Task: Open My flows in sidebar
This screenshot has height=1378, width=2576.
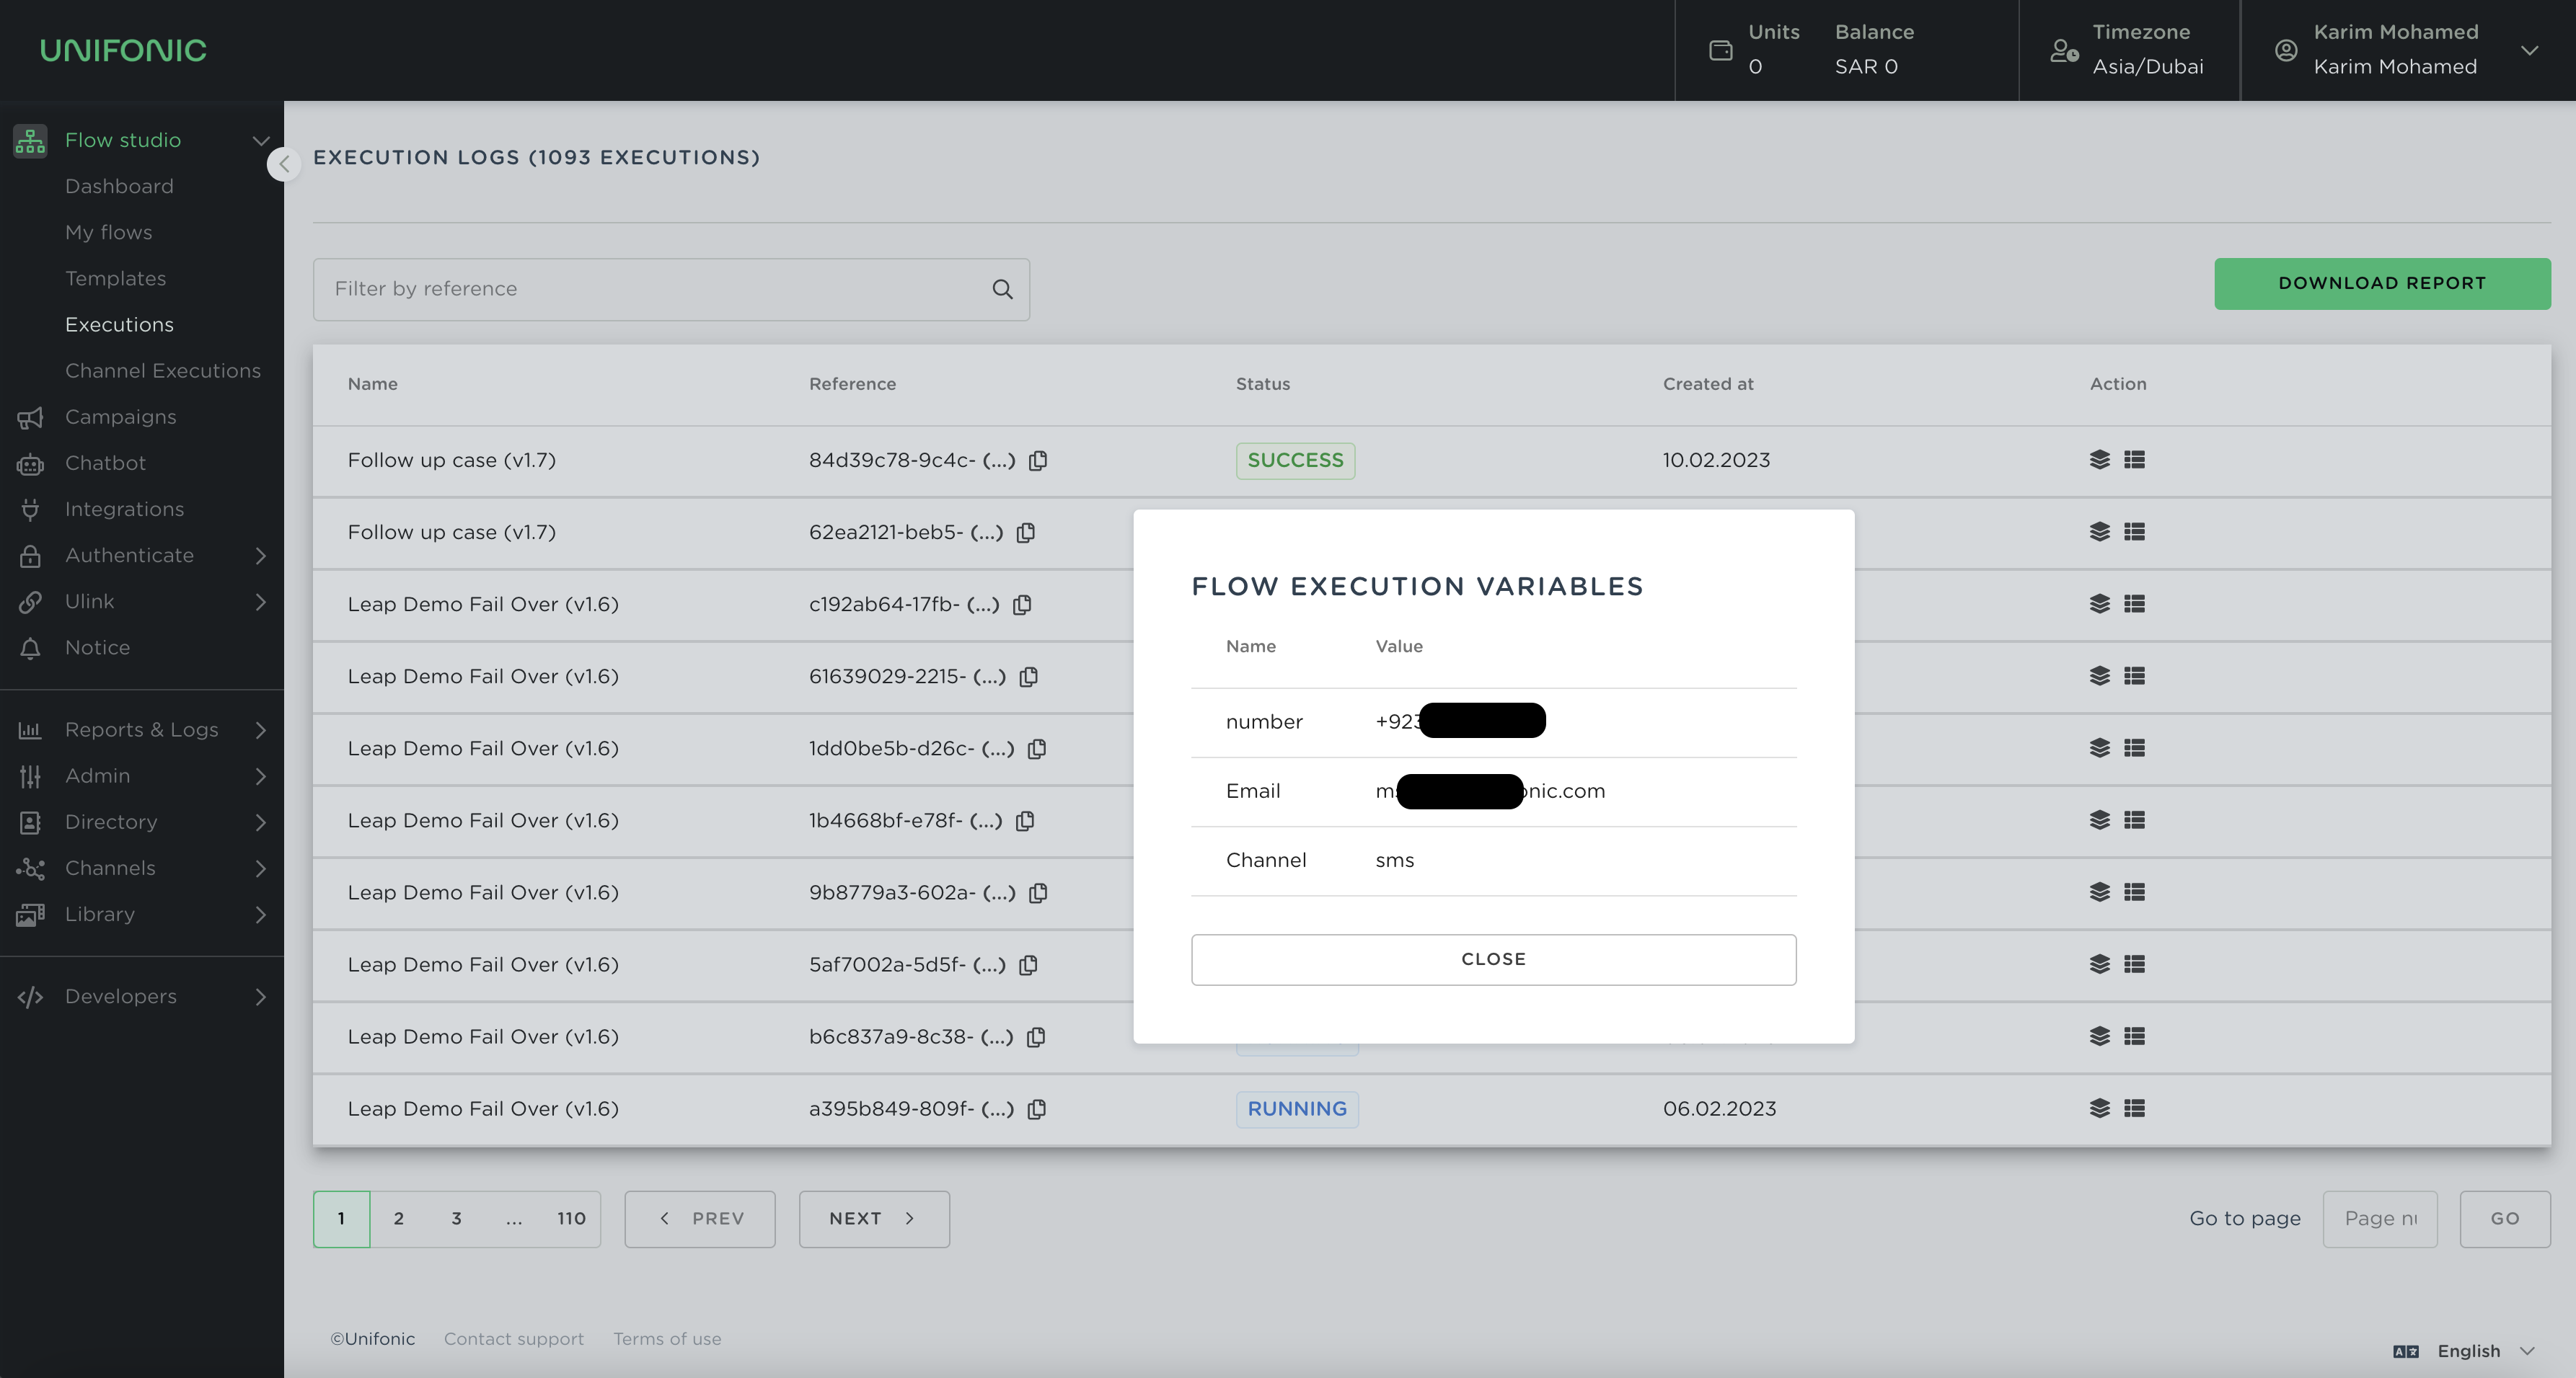Action: [x=109, y=232]
